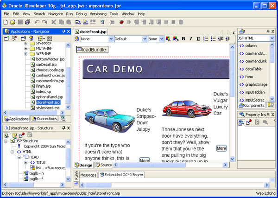Click the editor vertical scrollbar down arrow

pos(232,159)
